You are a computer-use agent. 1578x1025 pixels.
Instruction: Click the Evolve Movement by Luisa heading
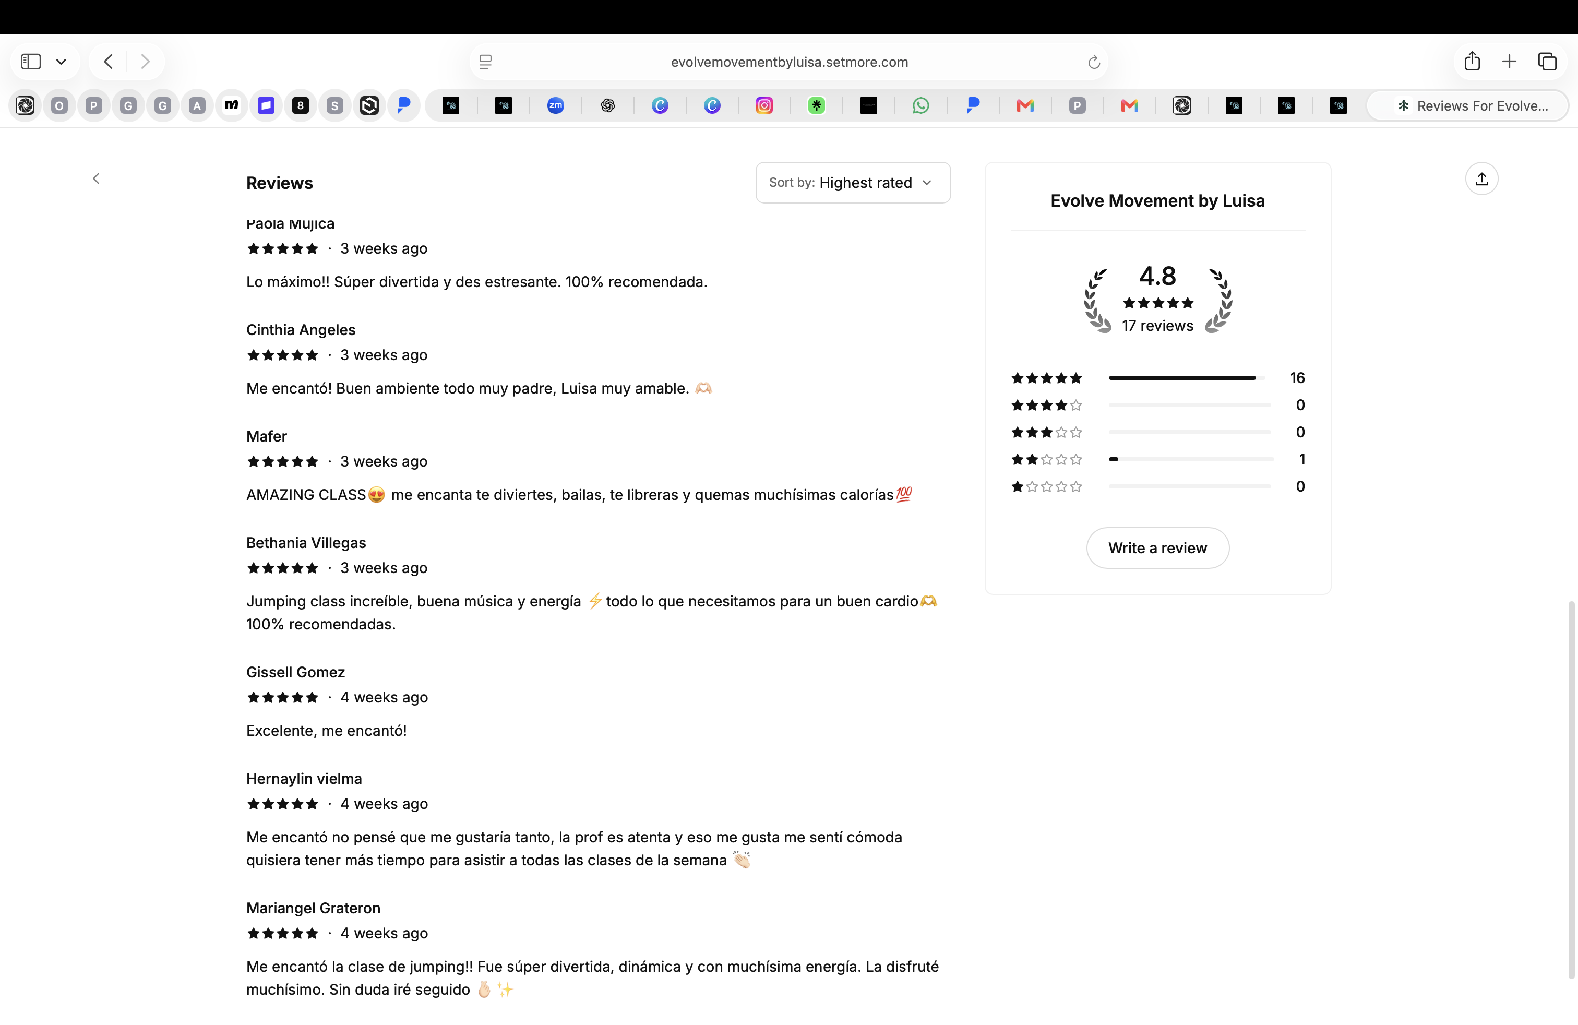click(x=1157, y=201)
